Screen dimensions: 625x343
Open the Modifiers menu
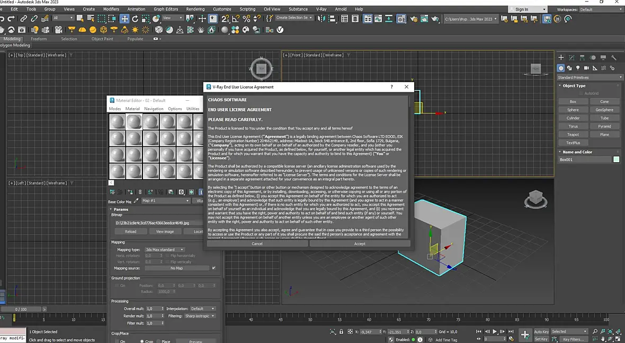(111, 9)
